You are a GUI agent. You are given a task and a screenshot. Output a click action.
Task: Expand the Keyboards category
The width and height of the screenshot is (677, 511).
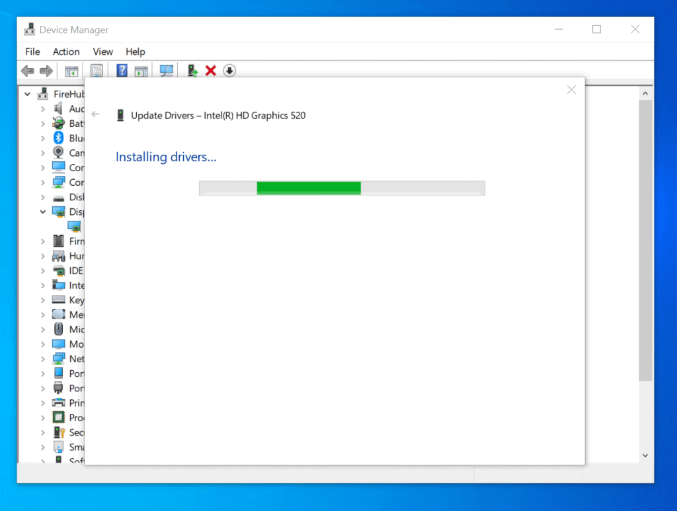[x=42, y=299]
